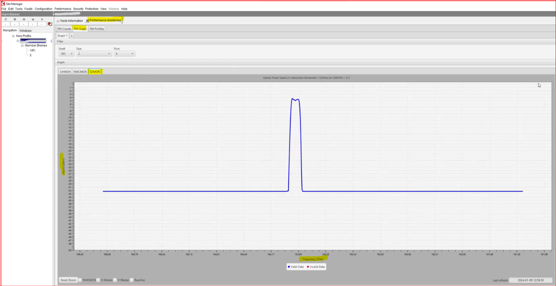Open the Slot dropdown
The height and width of the screenshot is (286, 556).
coord(94,54)
